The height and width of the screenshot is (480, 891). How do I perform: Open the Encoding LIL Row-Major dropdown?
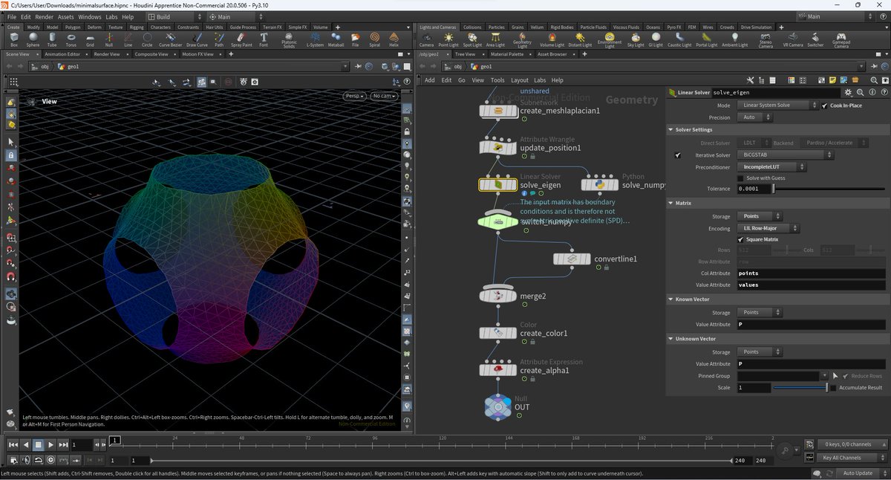click(x=768, y=228)
